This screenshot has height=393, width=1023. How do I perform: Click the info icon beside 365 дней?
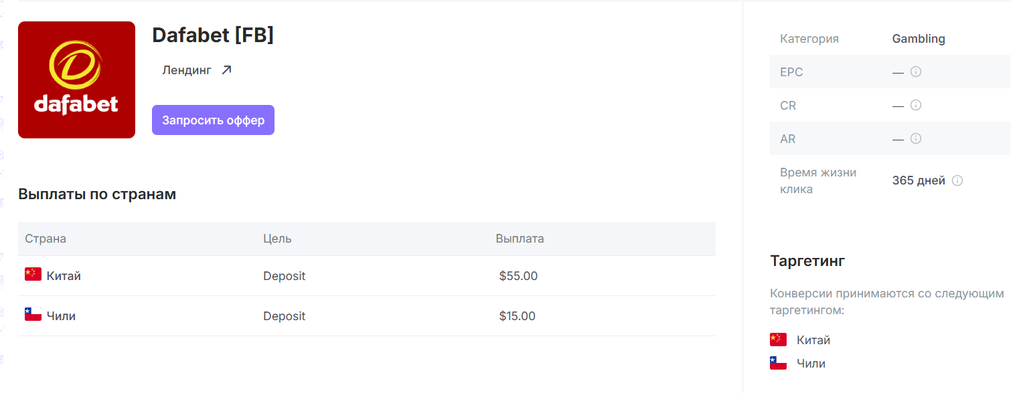click(x=957, y=180)
